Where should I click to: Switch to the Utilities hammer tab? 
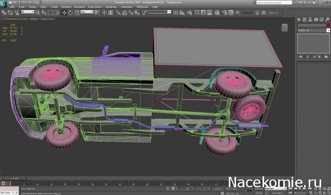[x=327, y=20]
